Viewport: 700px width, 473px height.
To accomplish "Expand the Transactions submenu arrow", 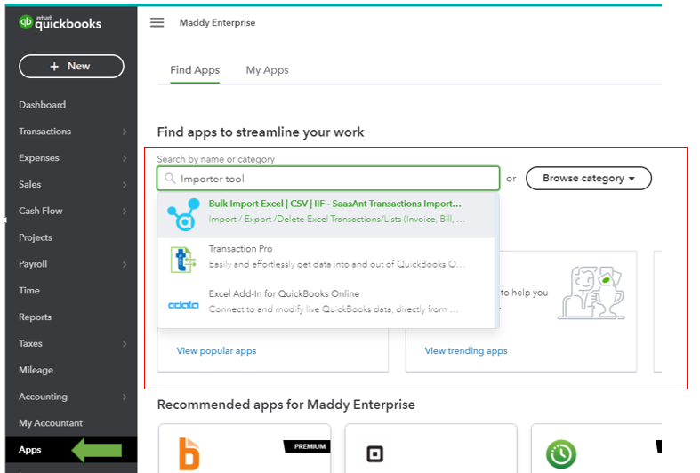I will coord(125,132).
